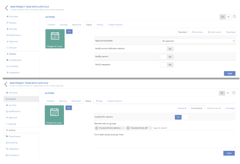Select Developer sub-tab in bottom panel
This screenshot has width=240, height=164.
click(230, 108)
